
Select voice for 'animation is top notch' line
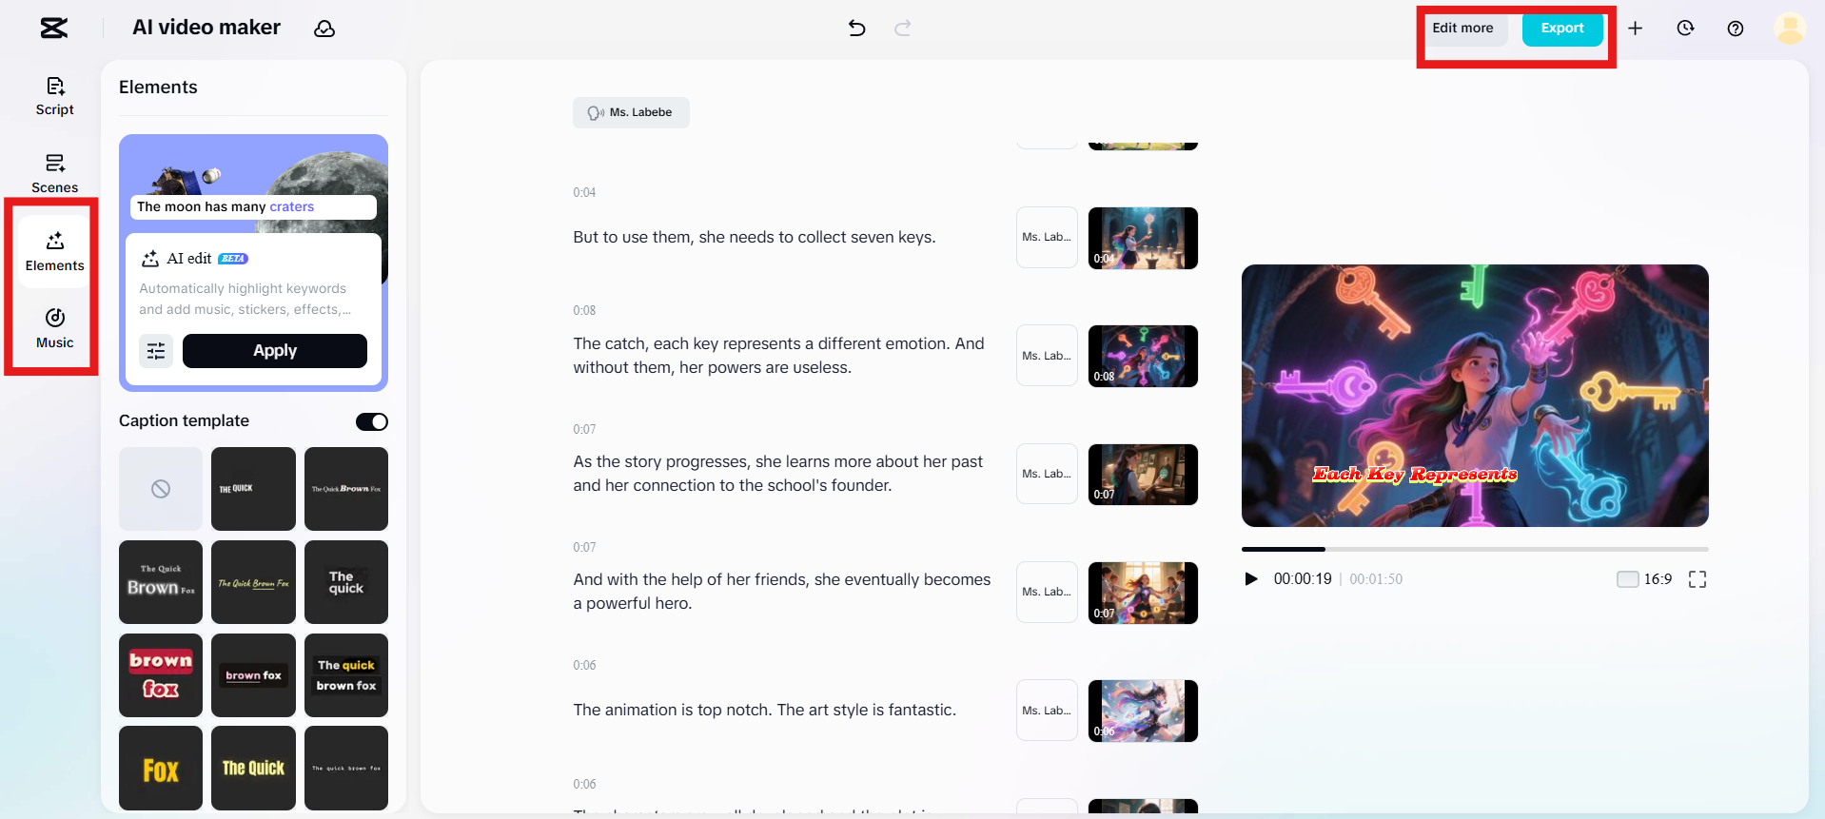point(1047,711)
